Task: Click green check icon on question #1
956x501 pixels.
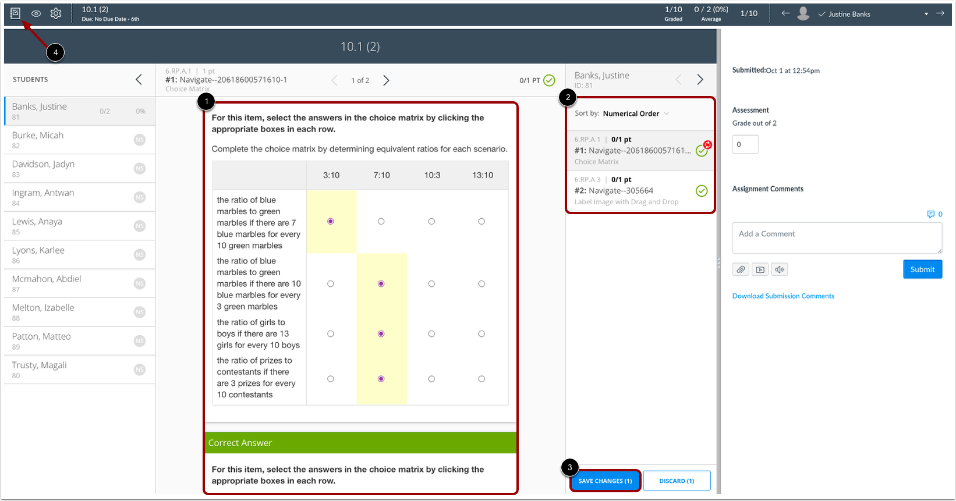Action: (x=702, y=151)
